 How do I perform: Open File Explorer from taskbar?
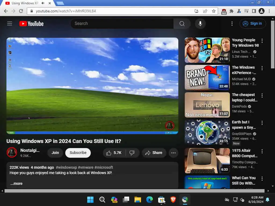pyautogui.click(x=138, y=200)
